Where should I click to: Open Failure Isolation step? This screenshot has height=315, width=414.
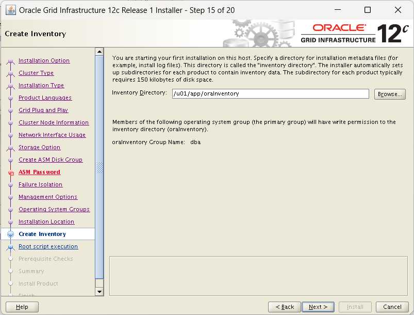40,184
